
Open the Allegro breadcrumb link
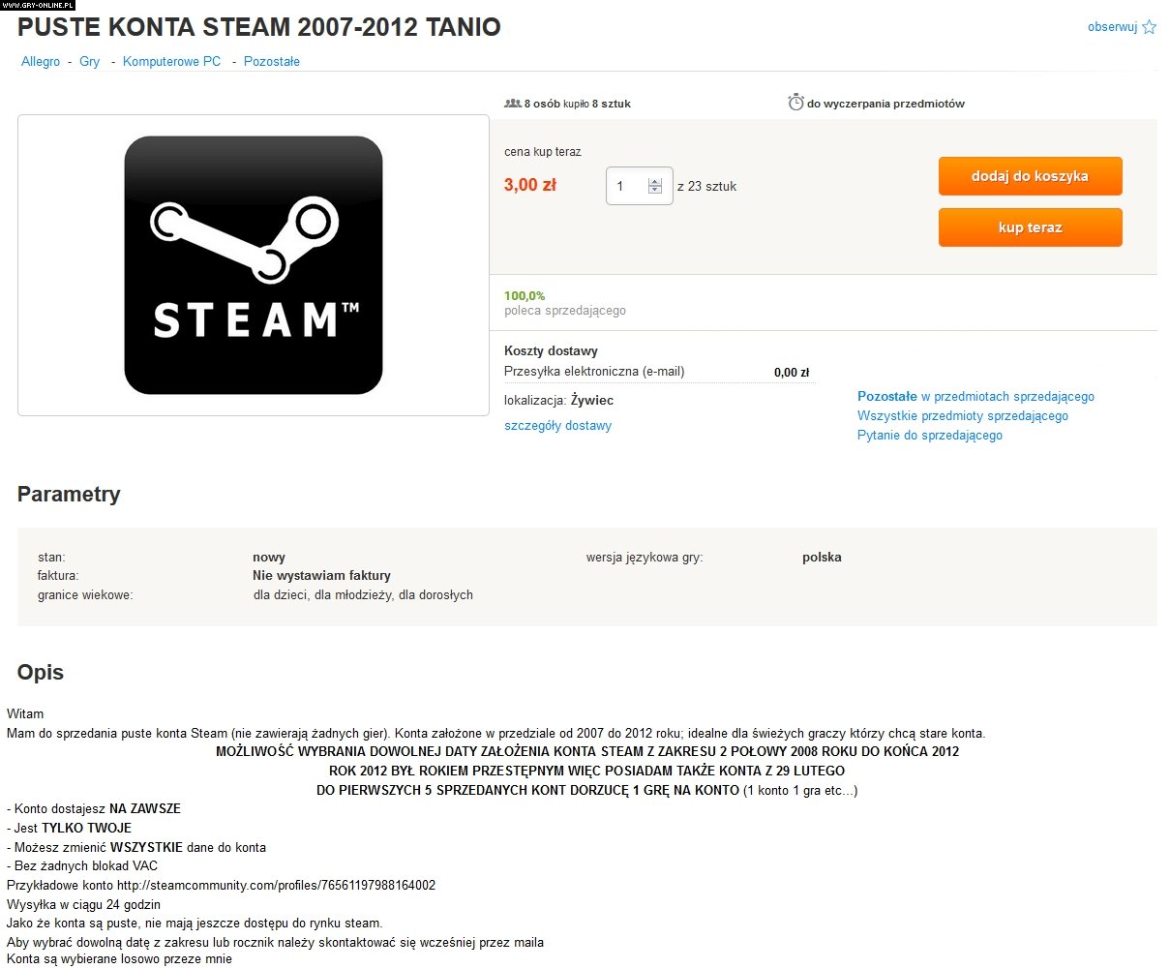coord(41,61)
